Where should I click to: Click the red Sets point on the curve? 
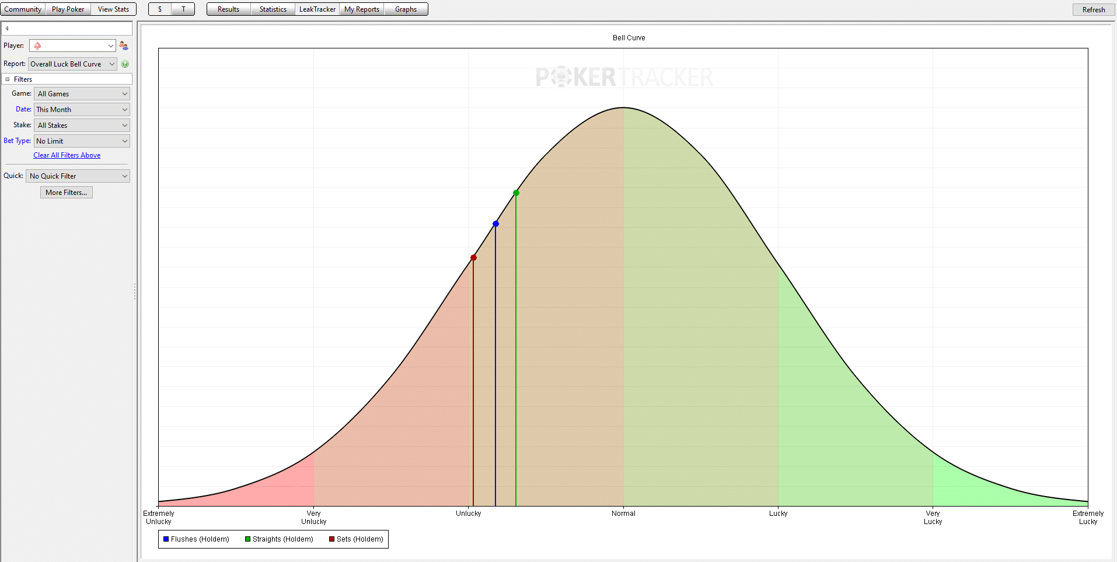(473, 258)
